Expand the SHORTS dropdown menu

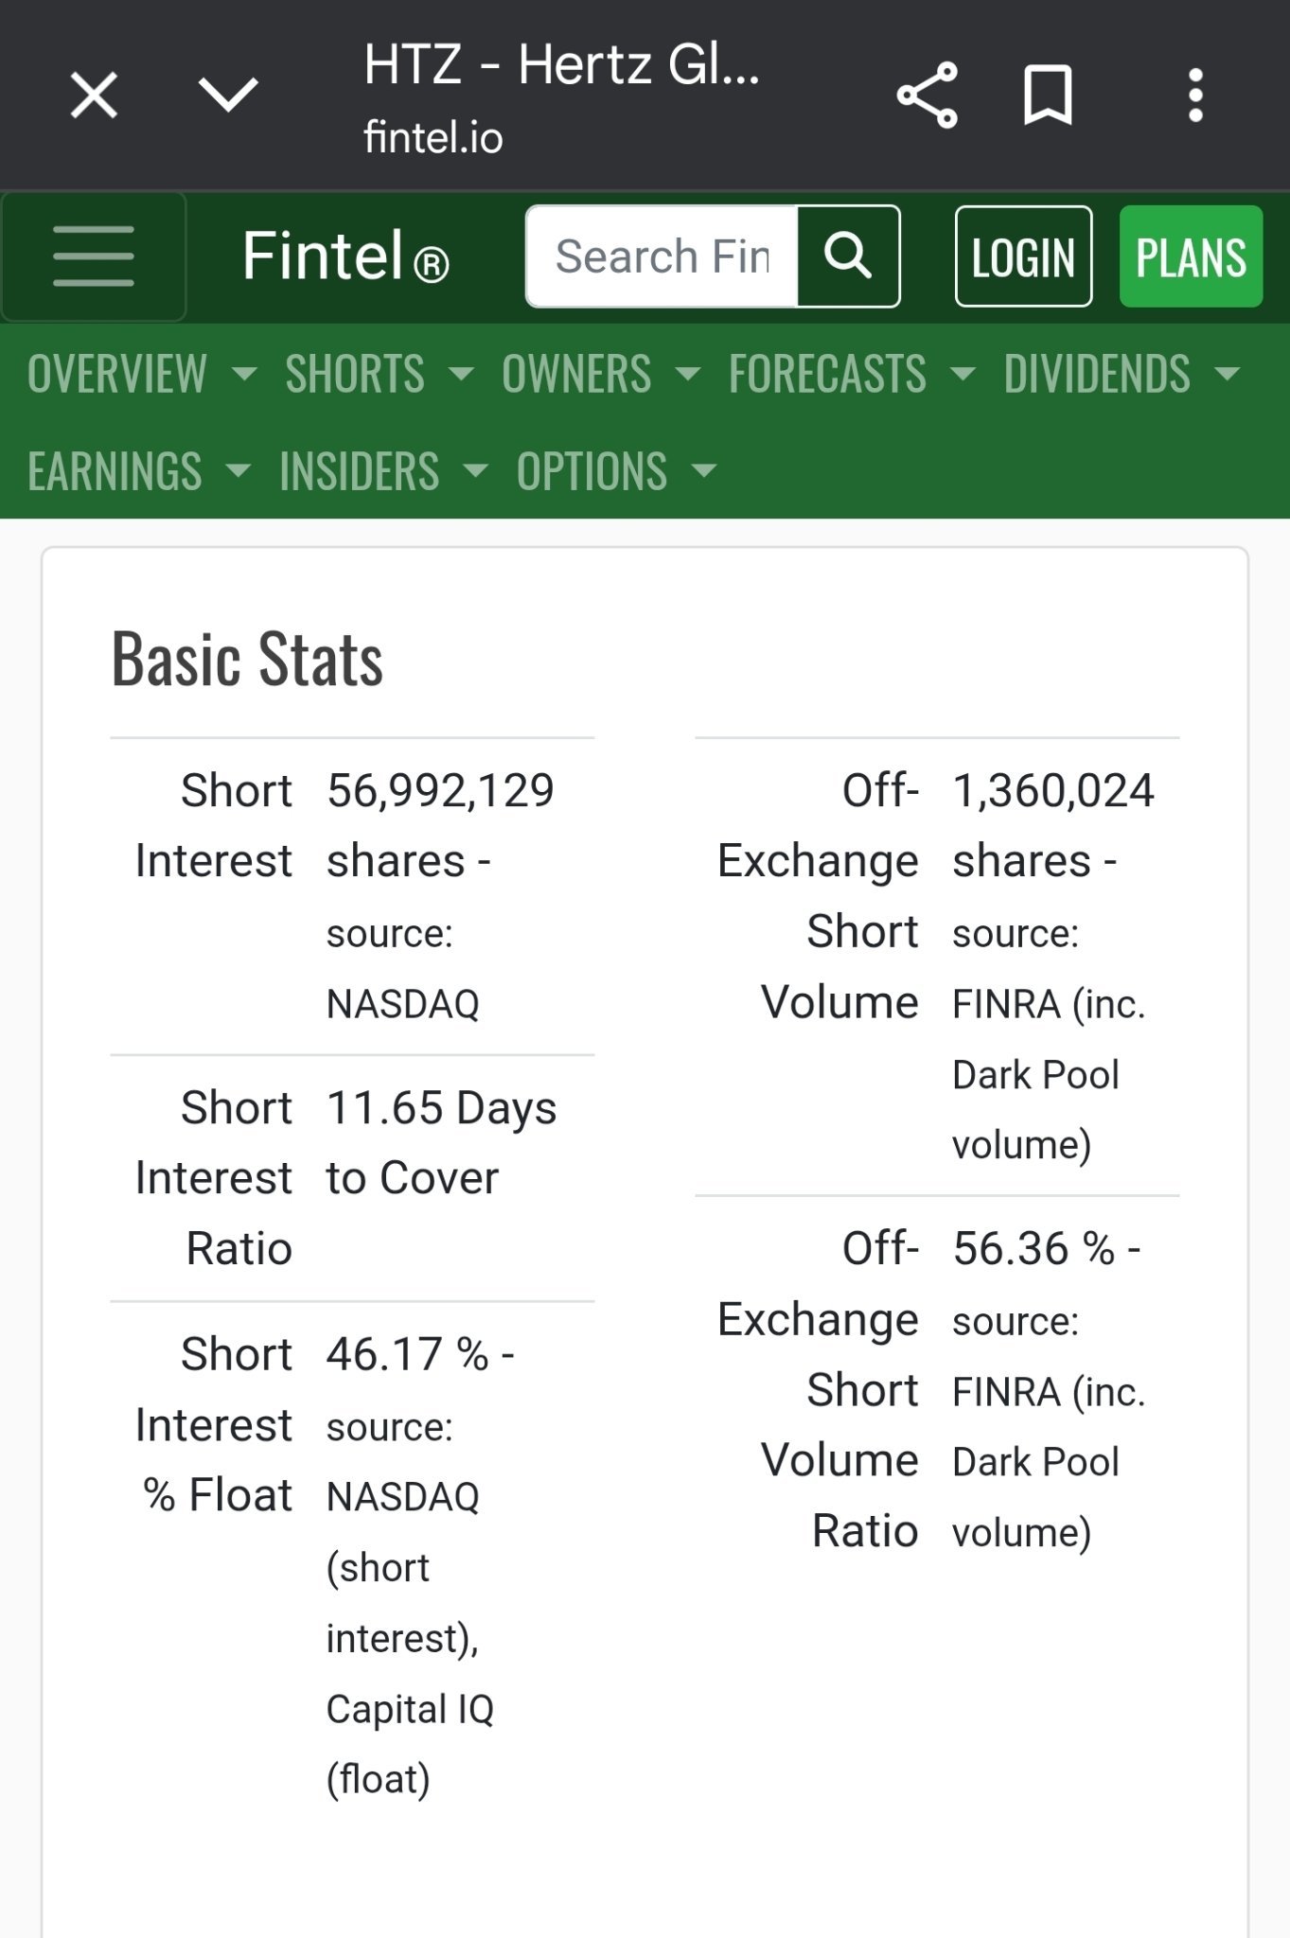(x=380, y=374)
